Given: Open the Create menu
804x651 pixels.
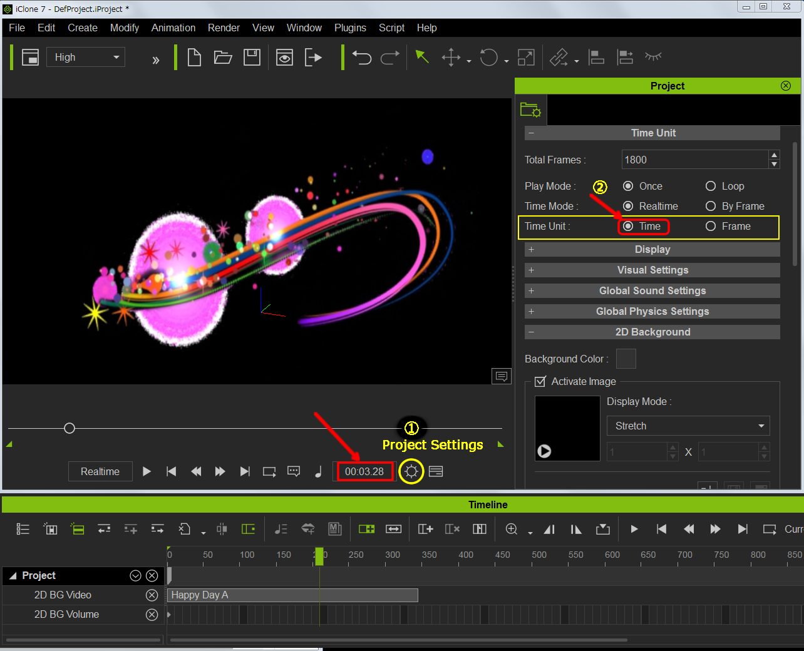Looking at the screenshot, I should pyautogui.click(x=83, y=28).
